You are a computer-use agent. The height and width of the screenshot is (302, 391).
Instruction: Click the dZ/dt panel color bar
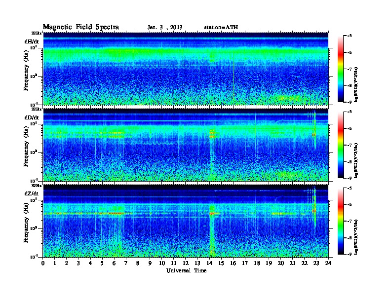pos(341,221)
